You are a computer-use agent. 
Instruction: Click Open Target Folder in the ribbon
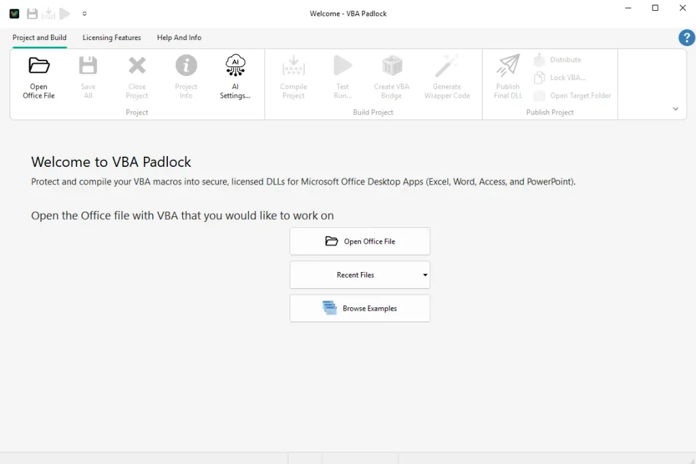[573, 96]
